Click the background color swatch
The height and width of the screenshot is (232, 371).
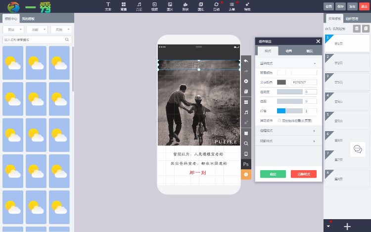tap(281, 73)
